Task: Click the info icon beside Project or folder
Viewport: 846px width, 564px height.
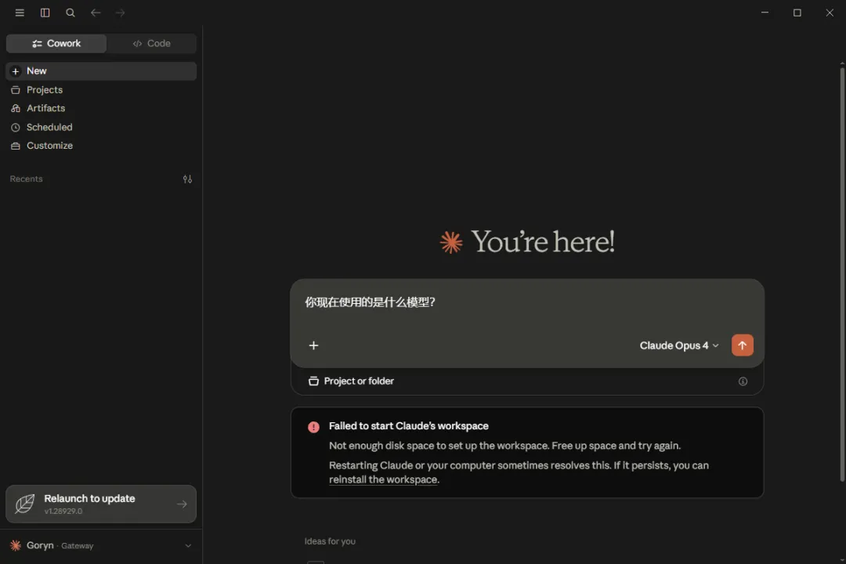Action: pyautogui.click(x=743, y=381)
